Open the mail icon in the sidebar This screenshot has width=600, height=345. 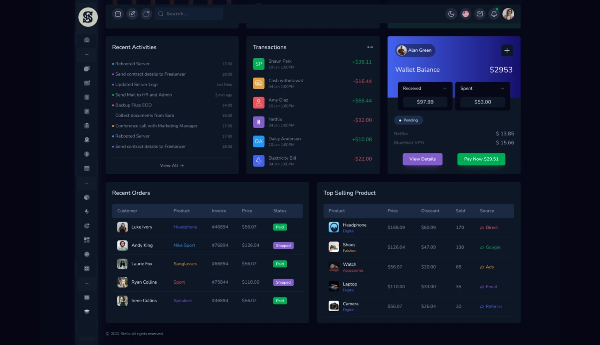(87, 83)
